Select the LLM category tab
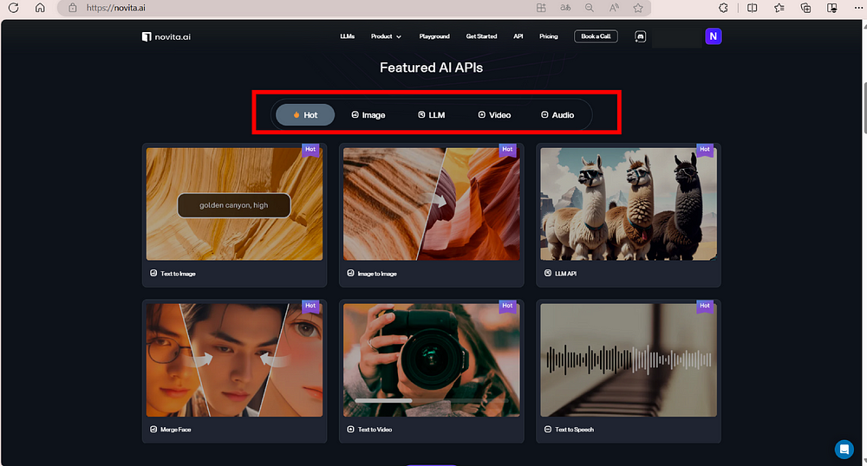 (x=431, y=115)
